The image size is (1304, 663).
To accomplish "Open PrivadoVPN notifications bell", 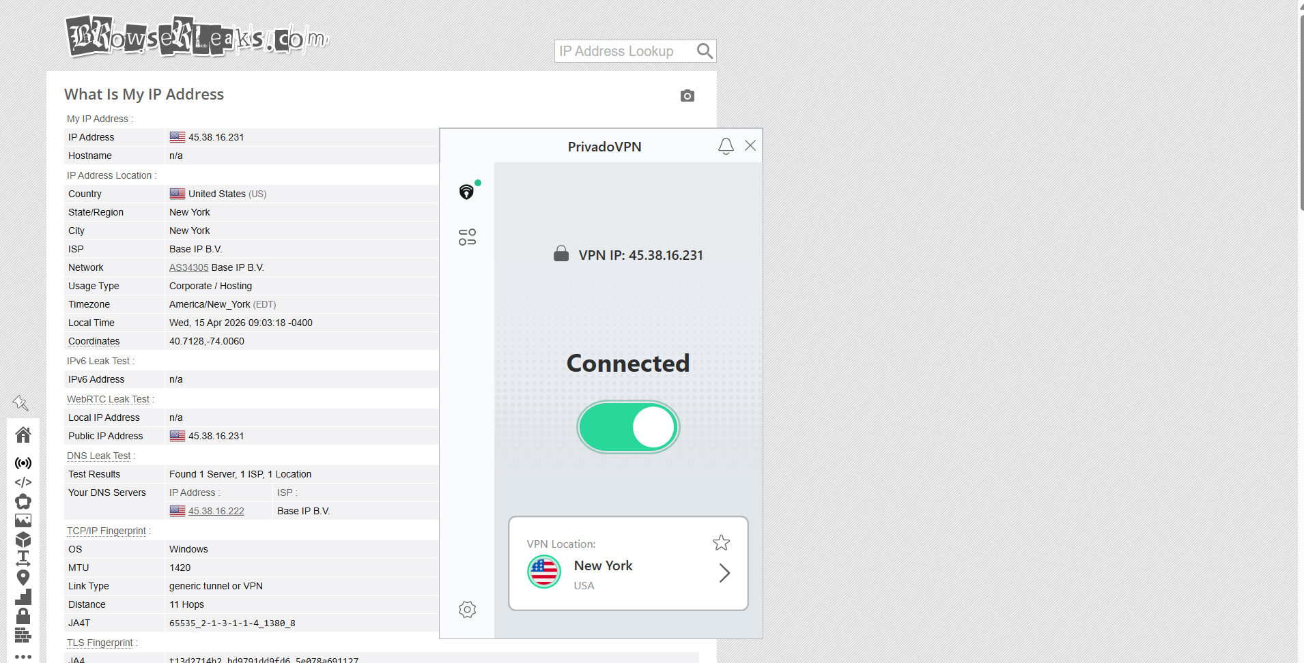I will [x=726, y=146].
